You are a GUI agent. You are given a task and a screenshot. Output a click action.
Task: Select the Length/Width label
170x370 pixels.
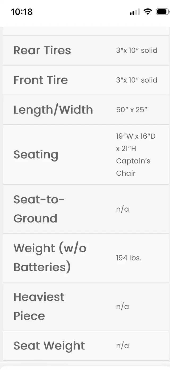pyautogui.click(x=53, y=110)
